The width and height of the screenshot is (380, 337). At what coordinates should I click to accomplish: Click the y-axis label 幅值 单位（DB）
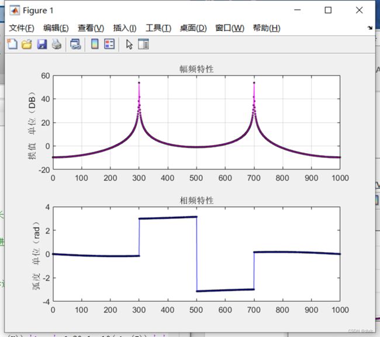pyautogui.click(x=32, y=125)
